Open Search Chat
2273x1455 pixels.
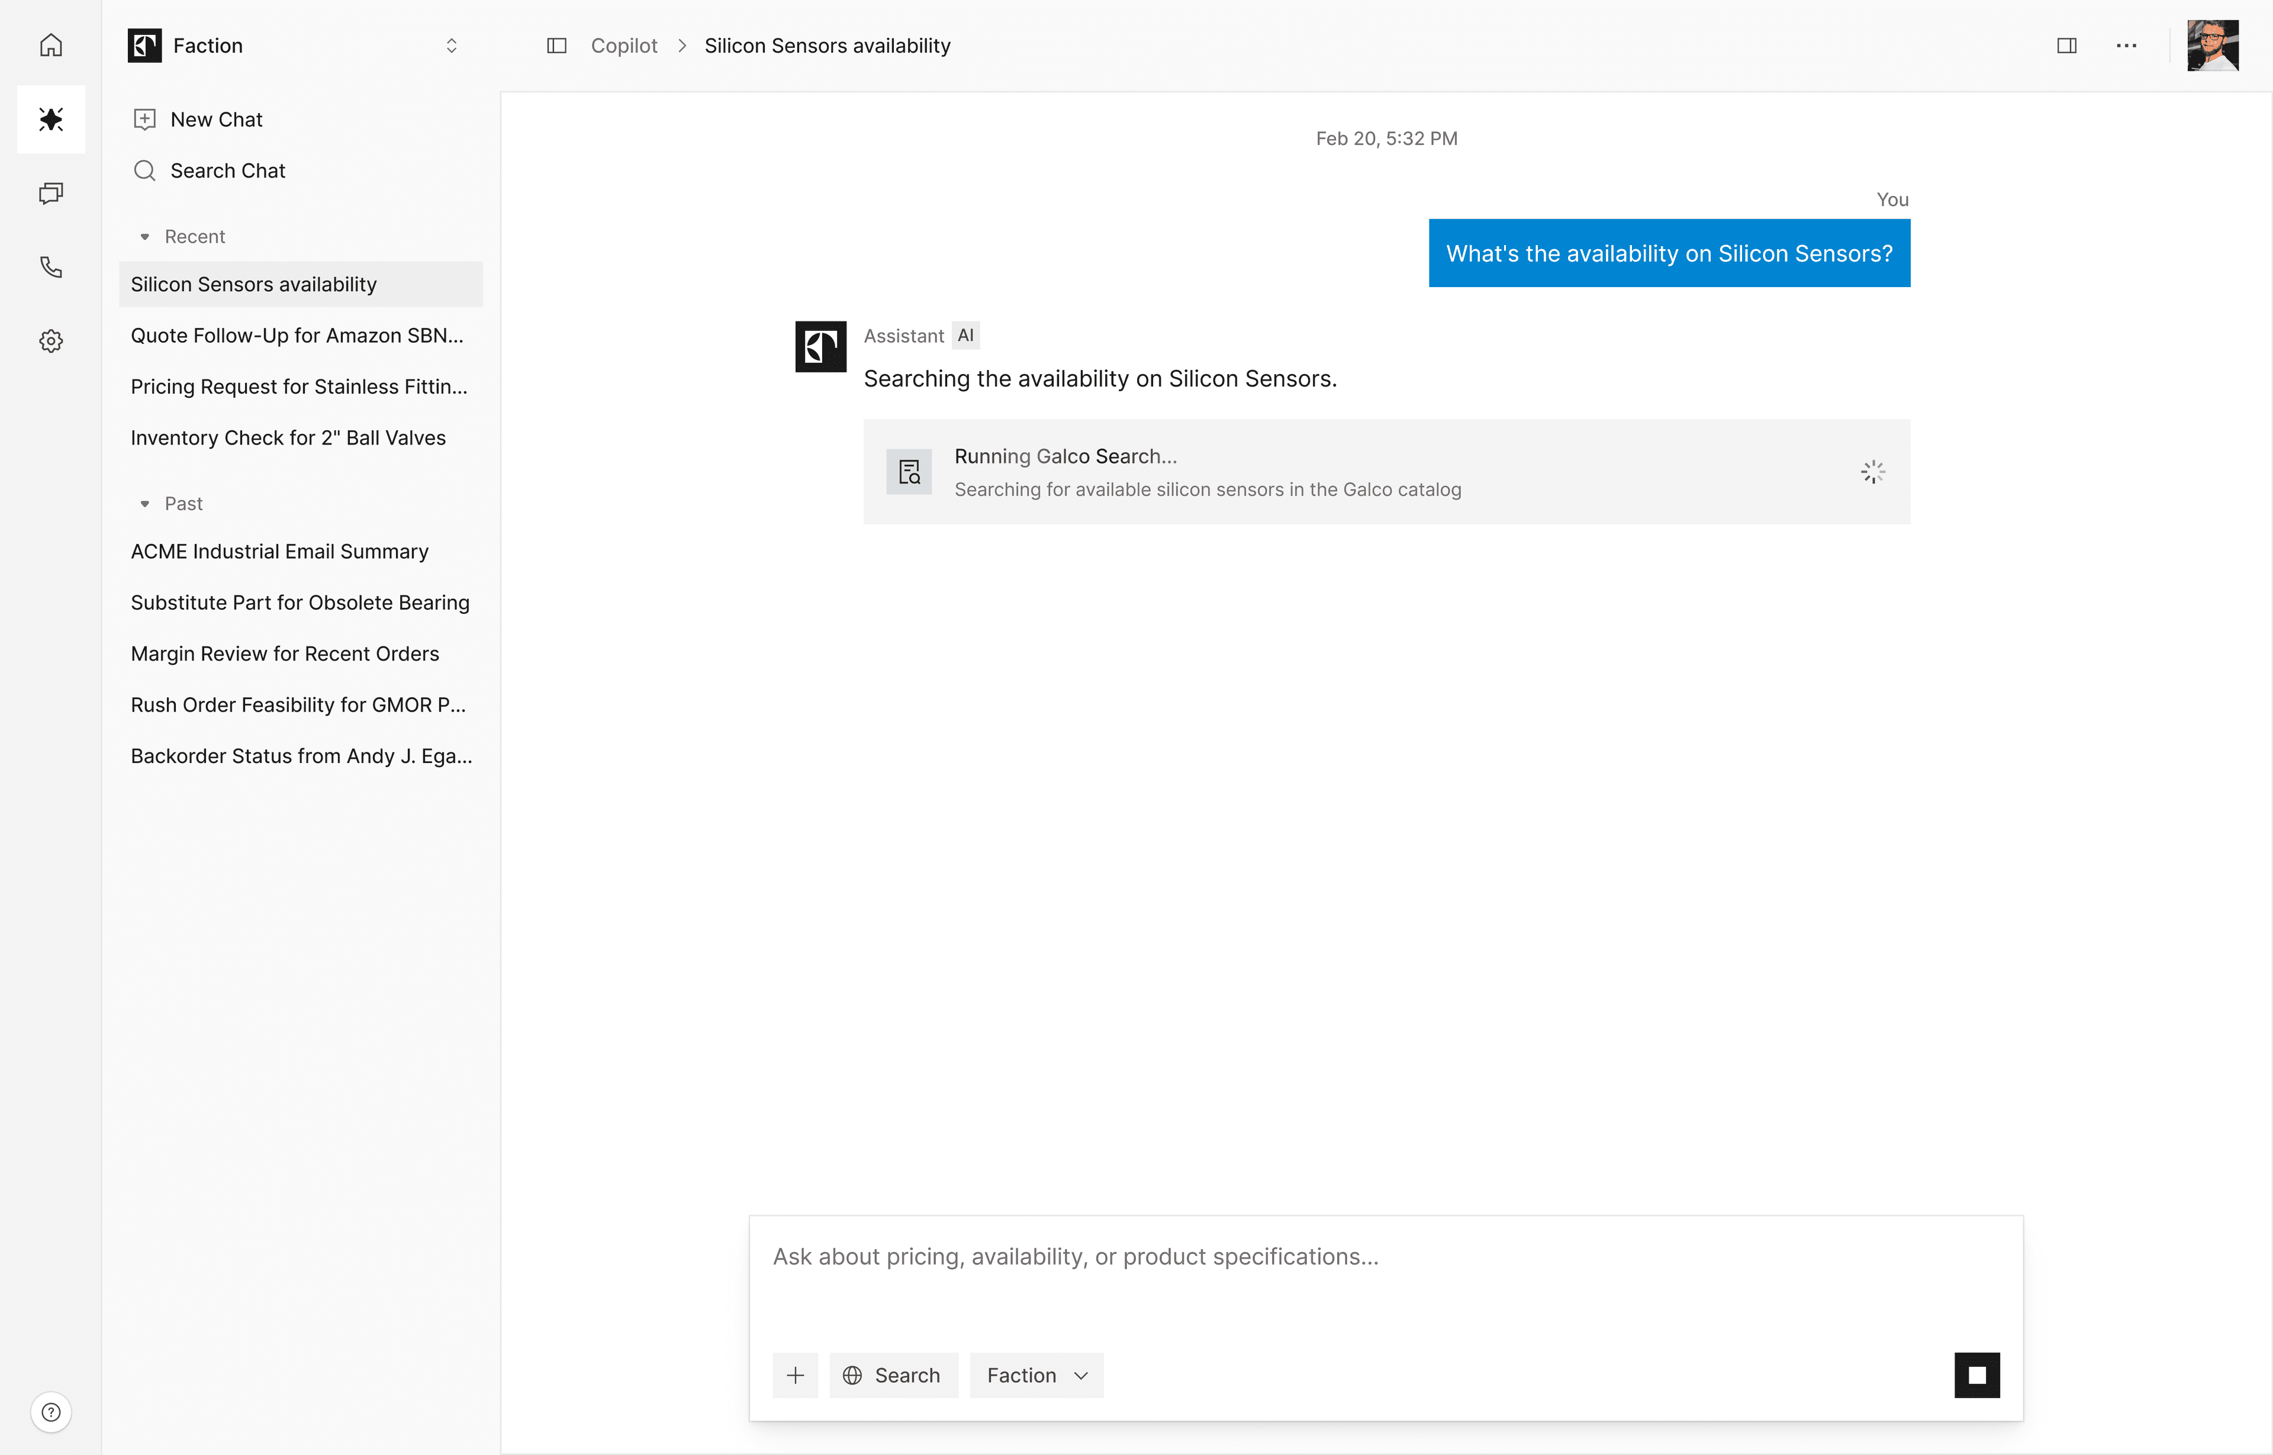pyautogui.click(x=210, y=170)
